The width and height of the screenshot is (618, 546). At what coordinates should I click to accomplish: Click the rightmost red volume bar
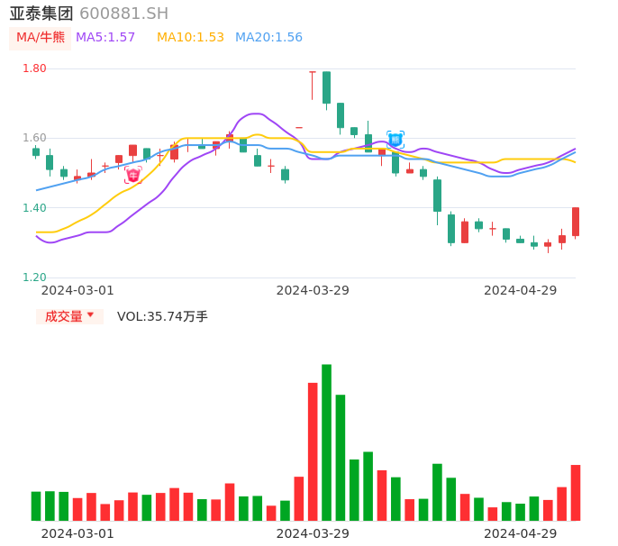tap(576, 492)
